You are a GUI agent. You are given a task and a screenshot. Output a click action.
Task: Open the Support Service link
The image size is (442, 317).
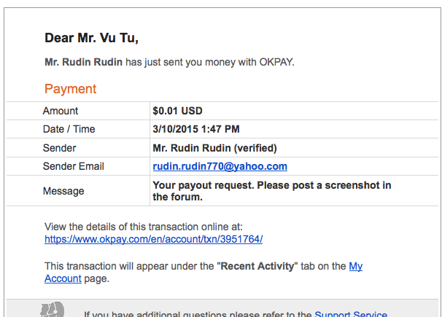click(x=351, y=313)
